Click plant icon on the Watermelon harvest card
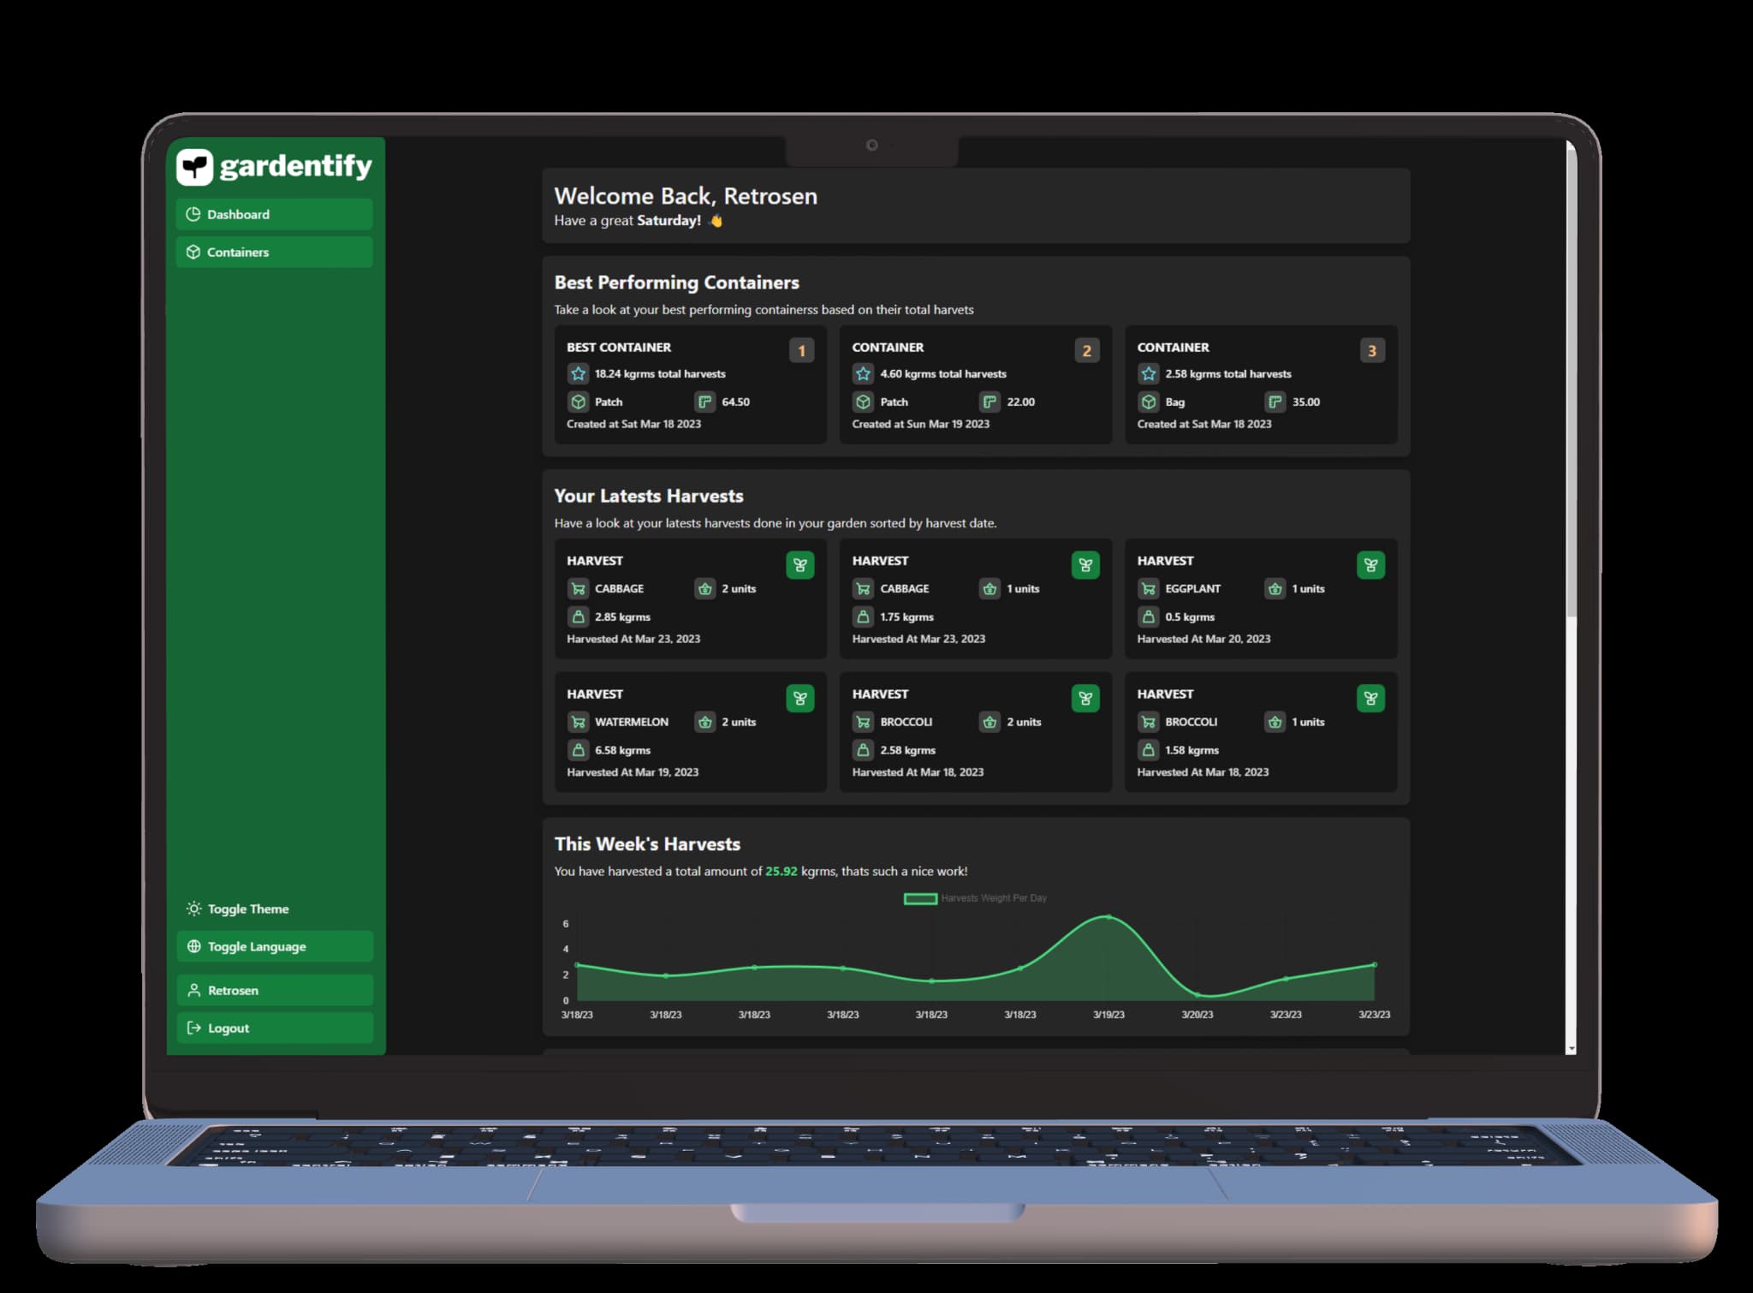1753x1293 pixels. click(800, 699)
